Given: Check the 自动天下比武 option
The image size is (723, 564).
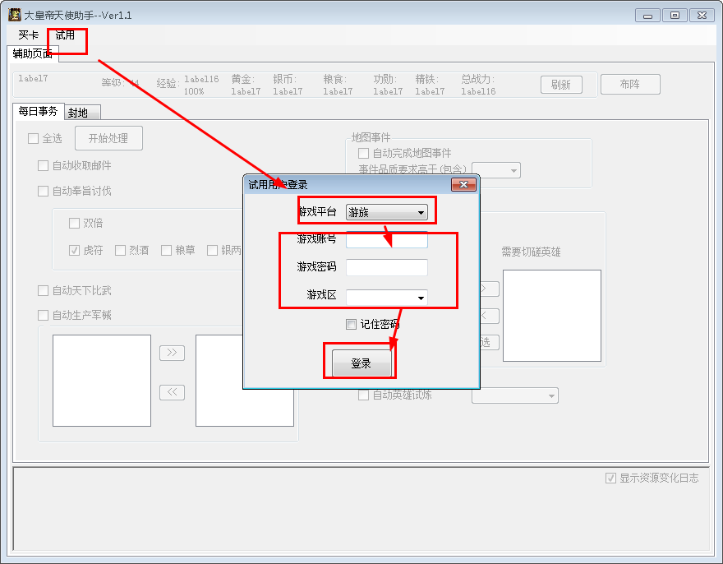Looking at the screenshot, I should point(44,290).
